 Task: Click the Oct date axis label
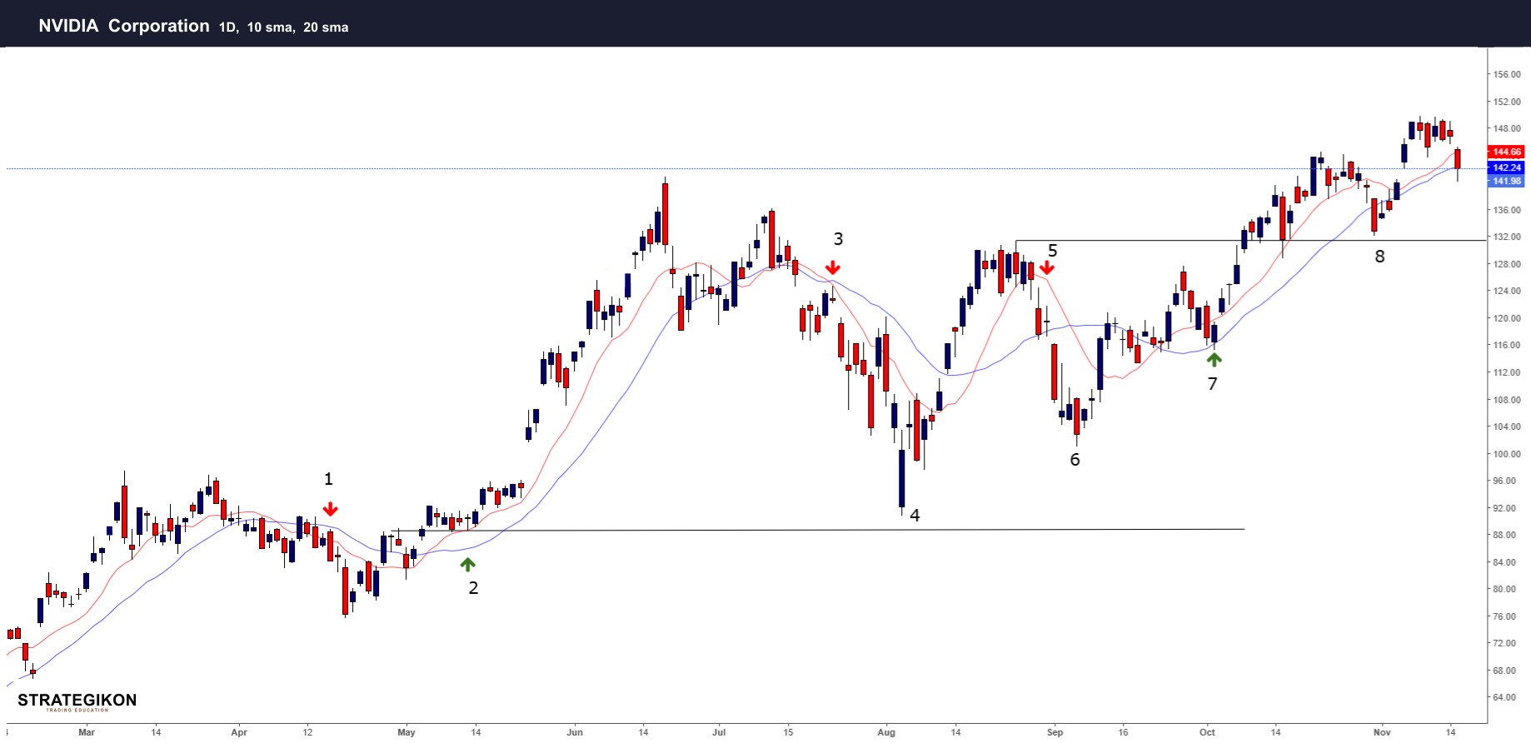click(1207, 732)
